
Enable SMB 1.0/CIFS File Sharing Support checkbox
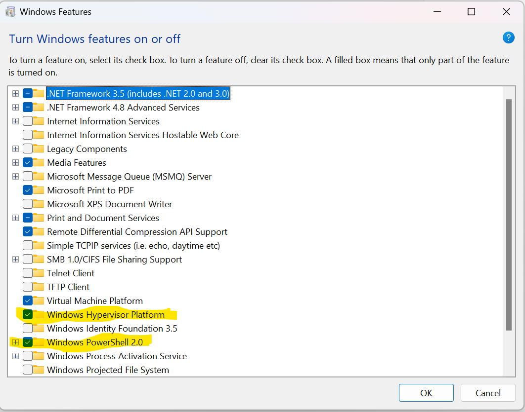pos(28,260)
